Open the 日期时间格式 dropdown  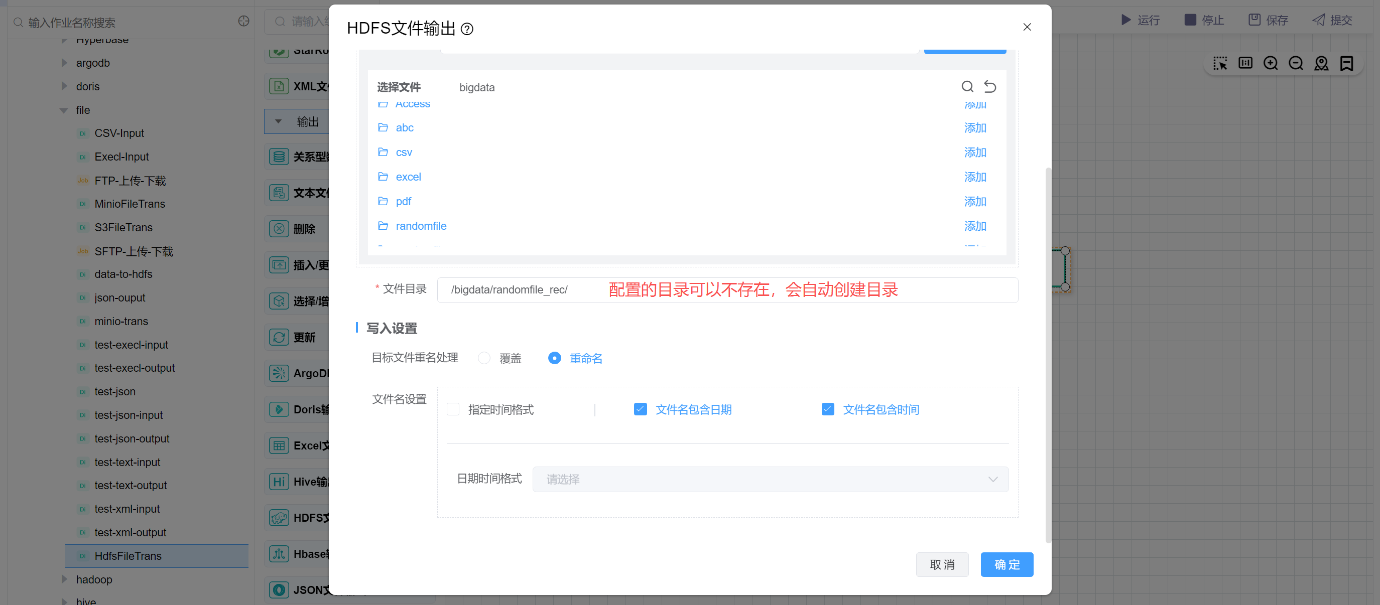pyautogui.click(x=770, y=479)
